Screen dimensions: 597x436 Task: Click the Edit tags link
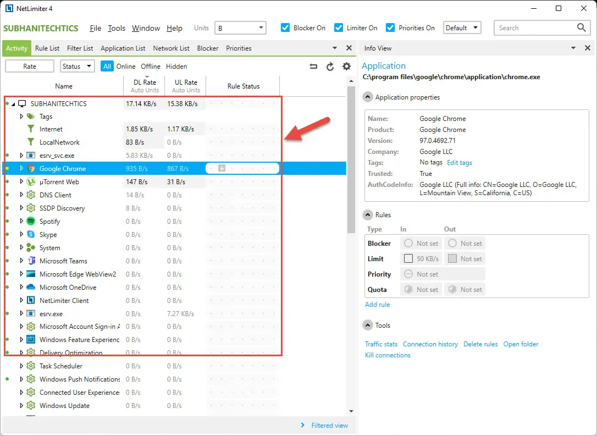click(x=459, y=163)
